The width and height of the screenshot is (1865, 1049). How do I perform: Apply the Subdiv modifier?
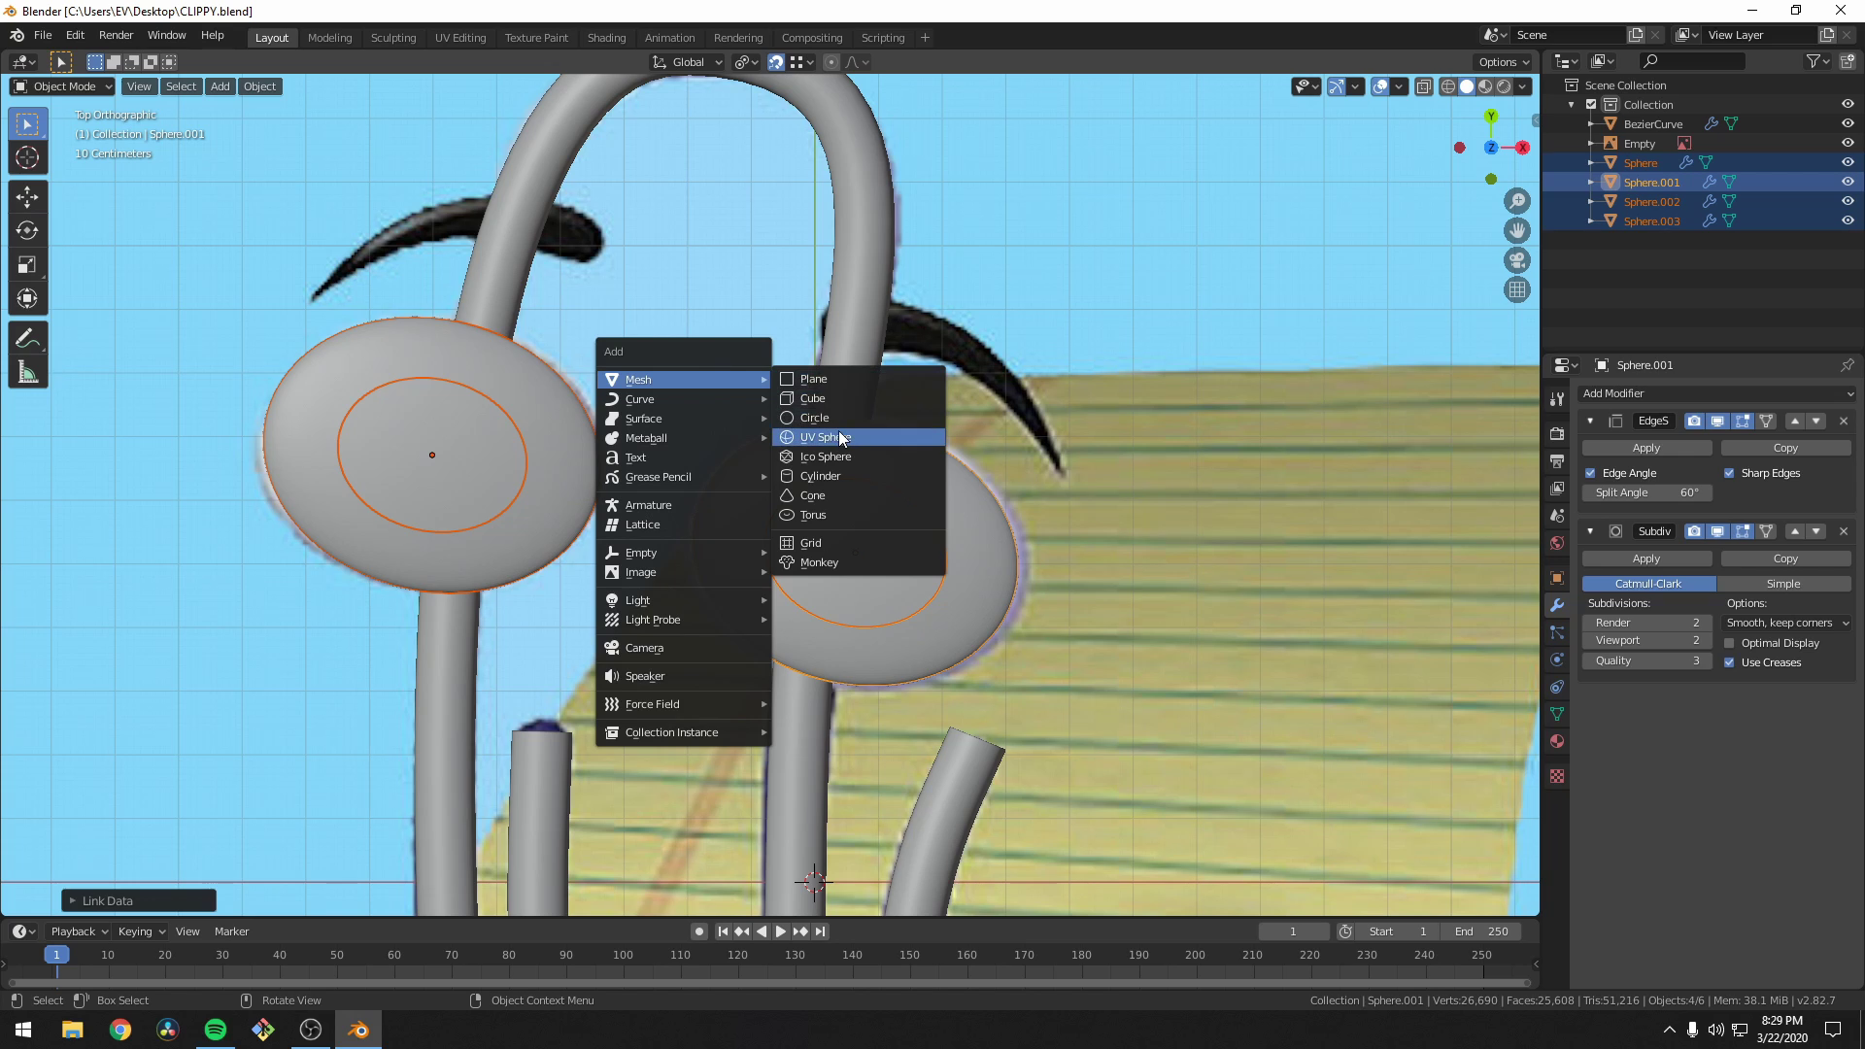[1646, 558]
